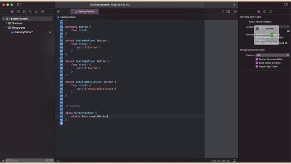Click the related items grid icon

[x=58, y=11]
